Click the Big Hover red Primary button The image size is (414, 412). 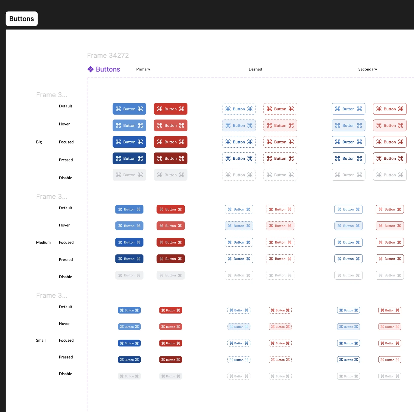click(x=171, y=125)
